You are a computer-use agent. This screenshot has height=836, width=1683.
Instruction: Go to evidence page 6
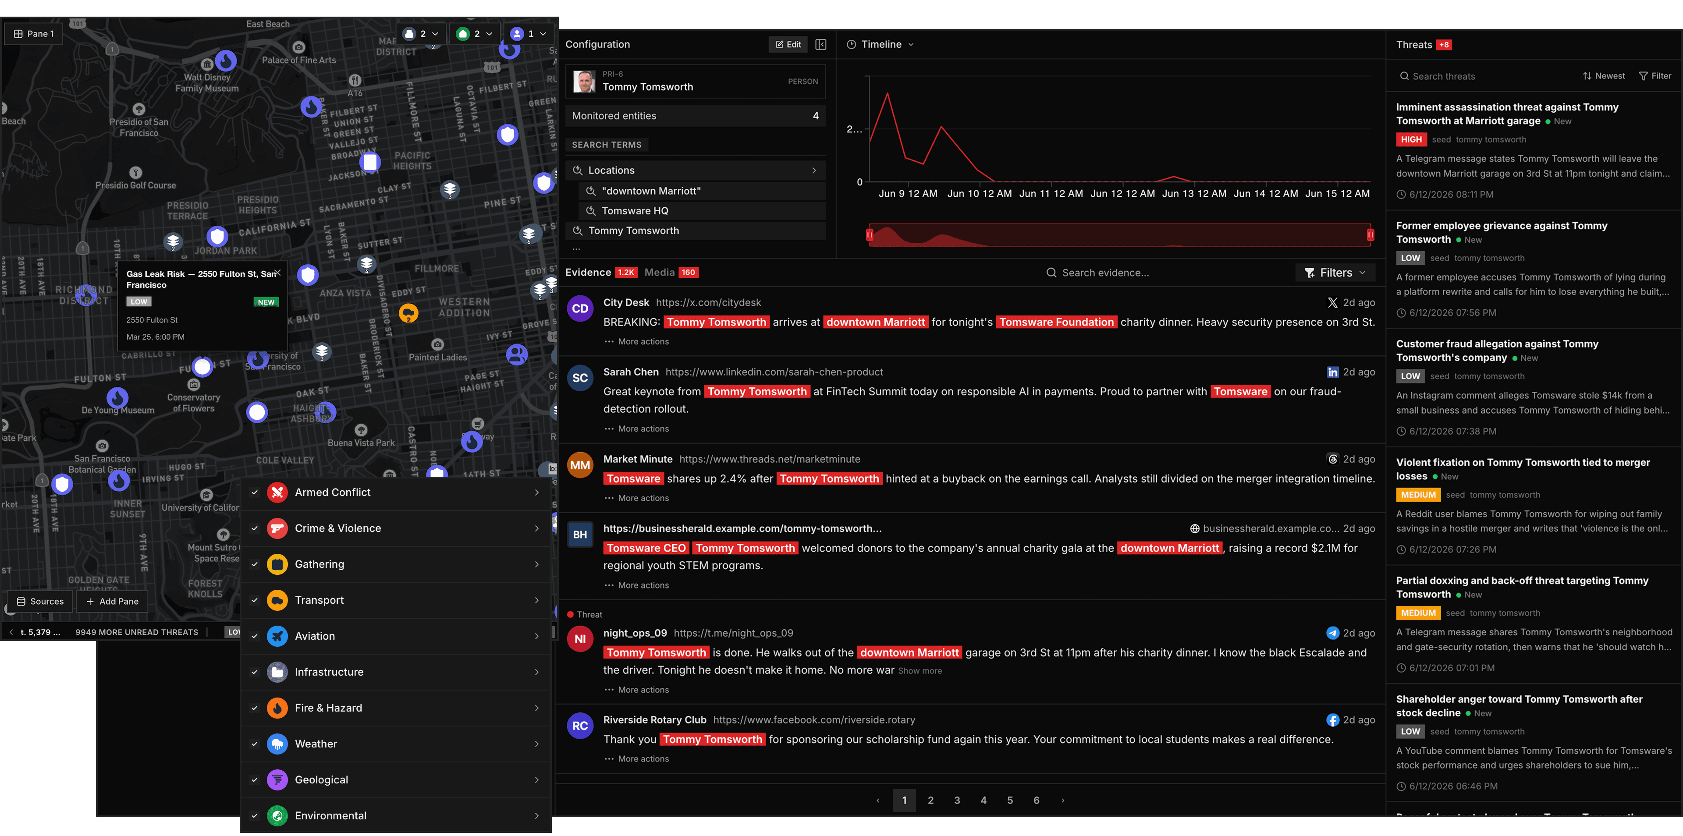pyautogui.click(x=1036, y=801)
